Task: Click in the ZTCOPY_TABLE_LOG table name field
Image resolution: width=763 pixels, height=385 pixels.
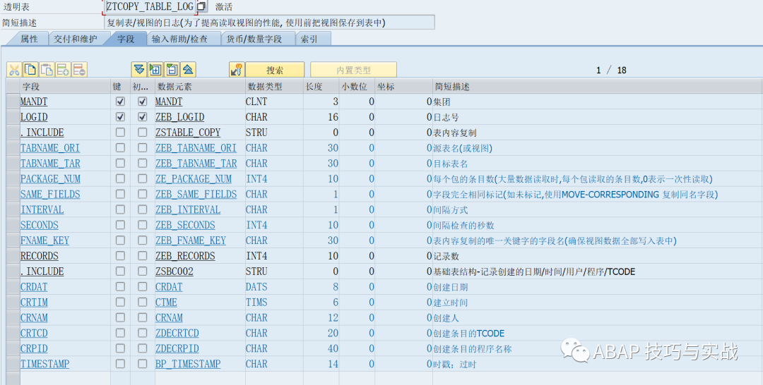Action: tap(150, 7)
